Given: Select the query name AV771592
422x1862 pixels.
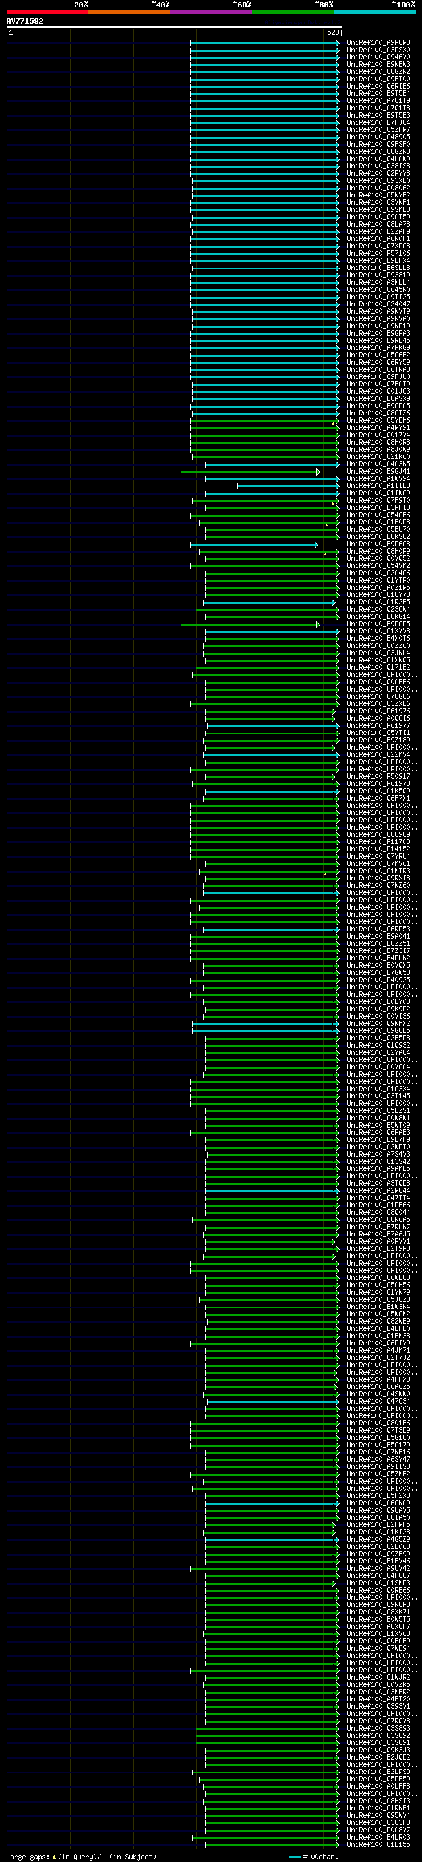Looking at the screenshot, I should 24,21.
